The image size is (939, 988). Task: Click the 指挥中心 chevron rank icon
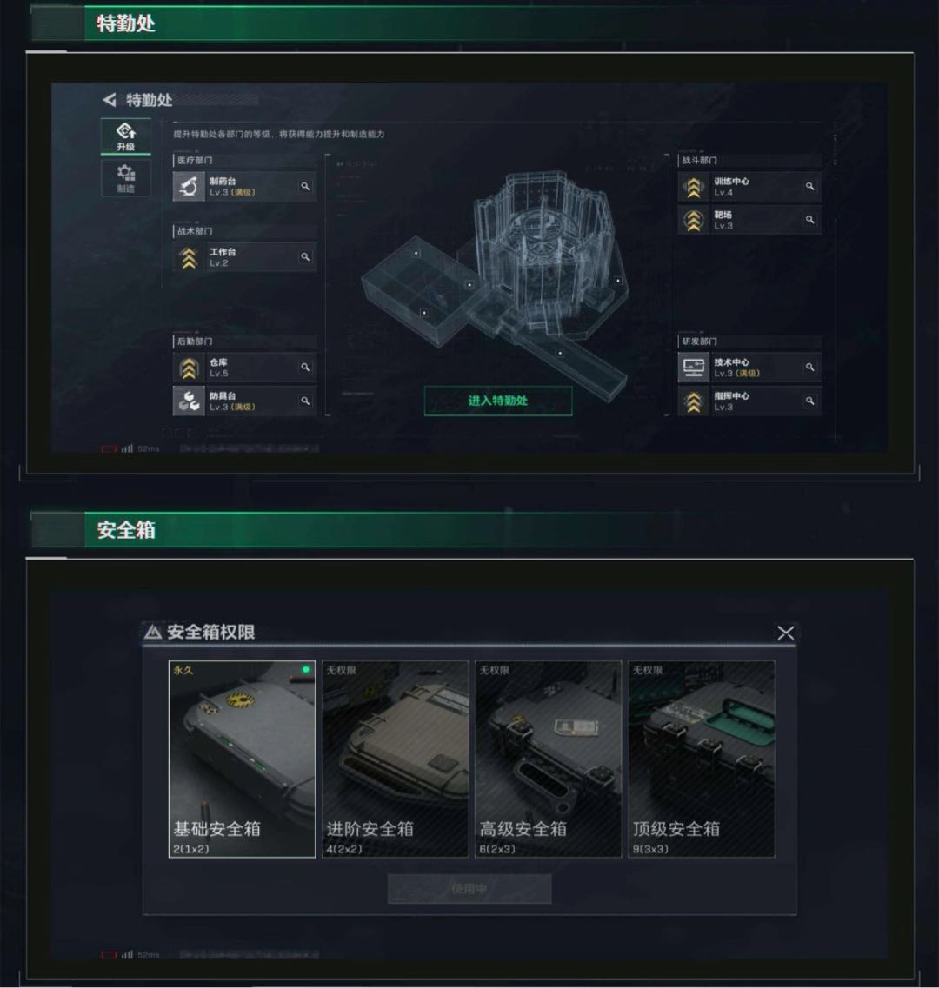(694, 401)
